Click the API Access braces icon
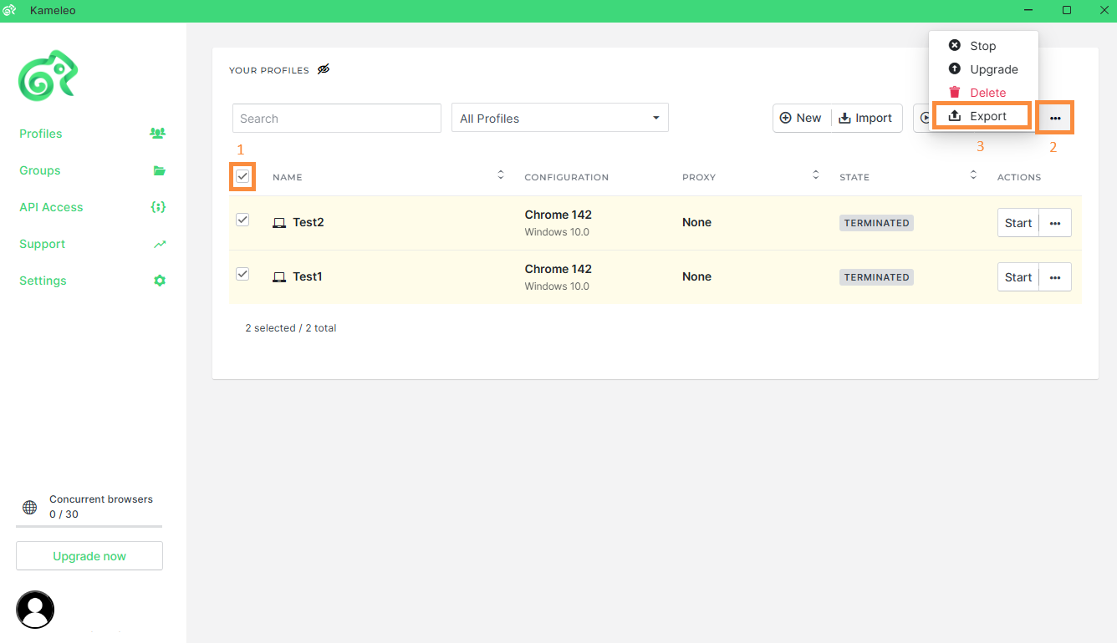The image size is (1117, 643). tap(158, 207)
